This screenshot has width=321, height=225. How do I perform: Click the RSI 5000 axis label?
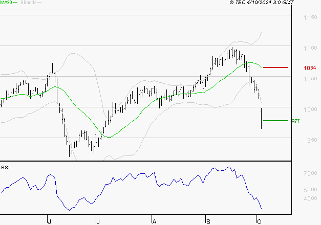310,190
